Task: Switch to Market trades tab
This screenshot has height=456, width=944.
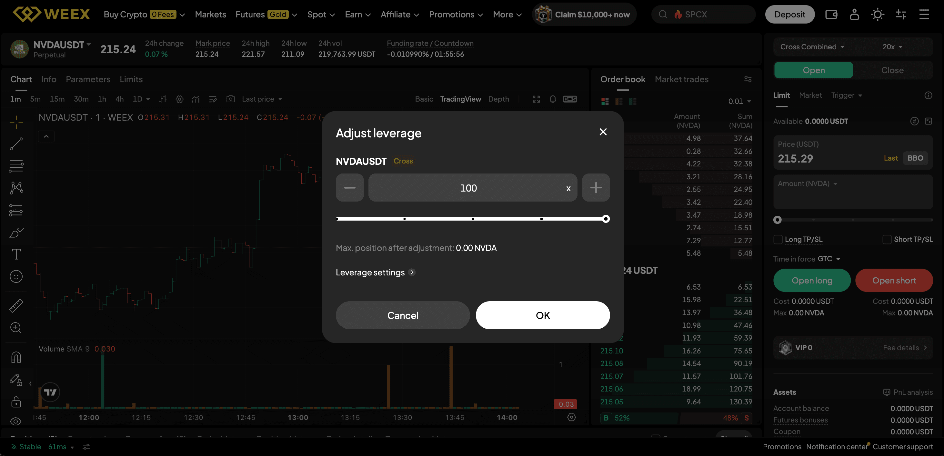Action: pos(682,79)
